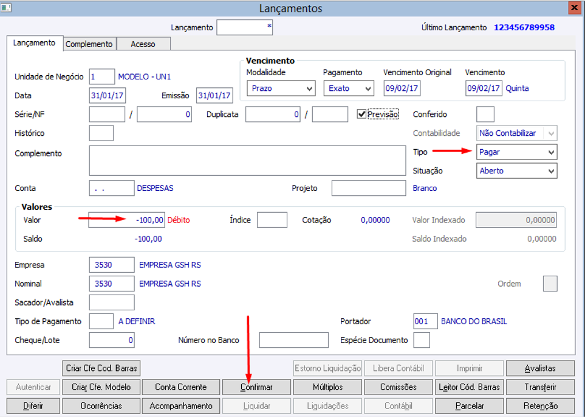
Task: Click the Avalistas button
Action: (540, 369)
